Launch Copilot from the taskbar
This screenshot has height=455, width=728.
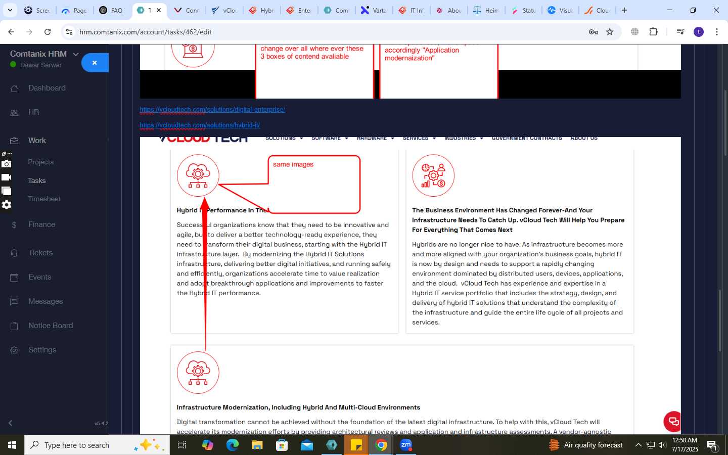coord(207,445)
